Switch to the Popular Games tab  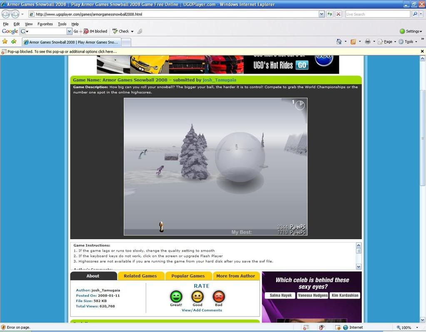pos(188,276)
